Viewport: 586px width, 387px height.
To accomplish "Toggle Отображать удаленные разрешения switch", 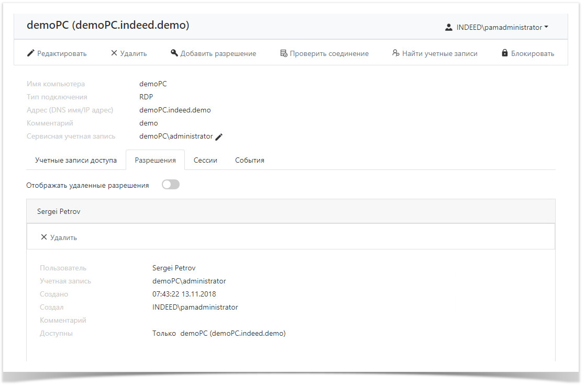I will pos(171,185).
